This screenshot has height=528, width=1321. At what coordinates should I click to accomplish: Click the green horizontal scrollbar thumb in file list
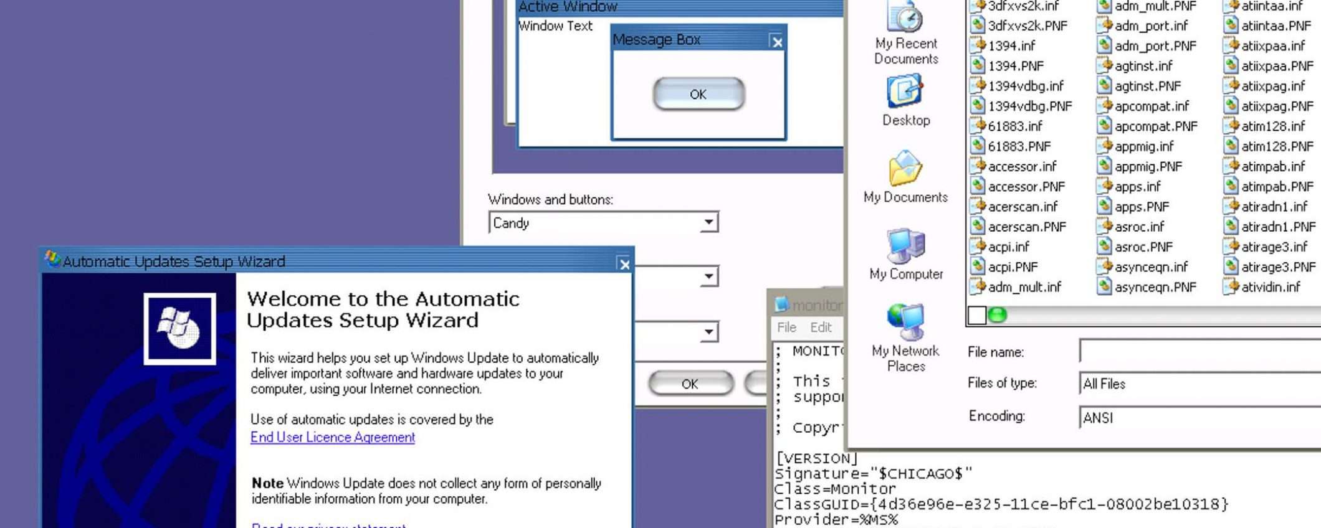(998, 315)
